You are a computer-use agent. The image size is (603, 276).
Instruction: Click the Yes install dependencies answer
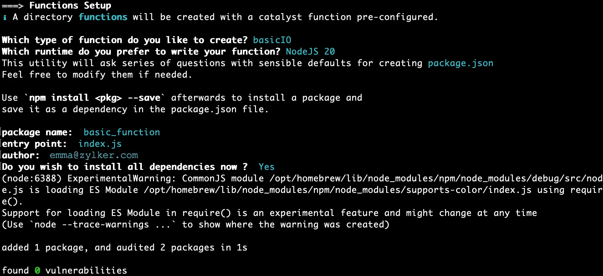[267, 167]
